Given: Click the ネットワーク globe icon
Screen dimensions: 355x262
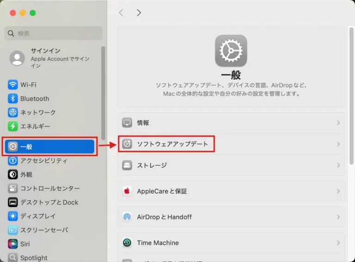Looking at the screenshot, I should point(12,112).
